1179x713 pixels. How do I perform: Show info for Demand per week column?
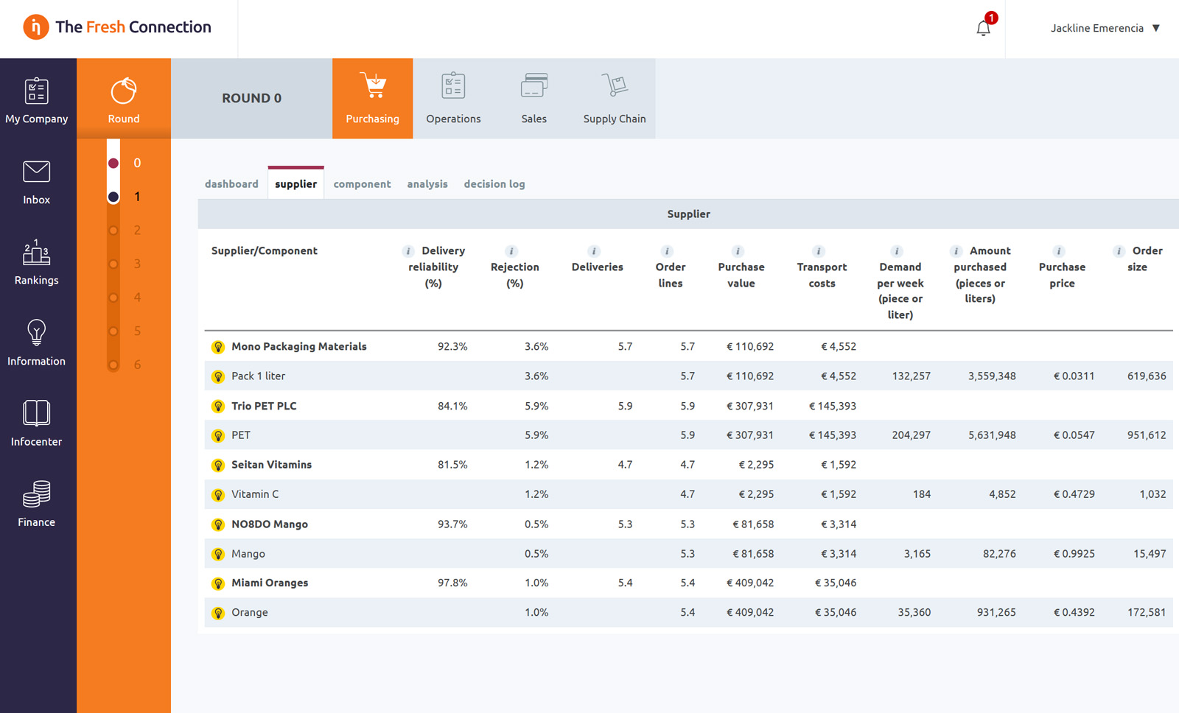tap(897, 251)
